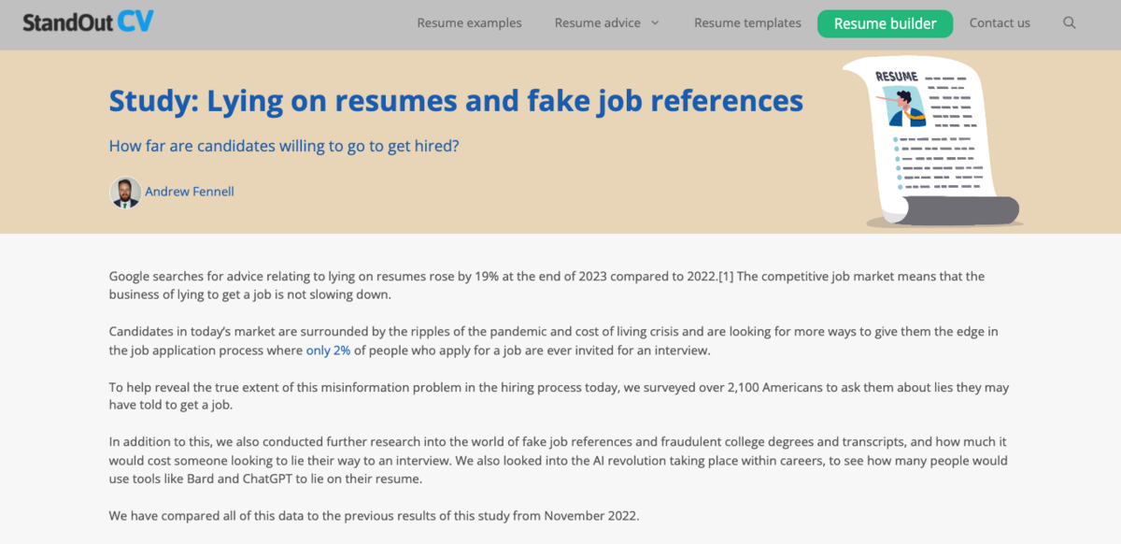Click Andrew Fennell's avatar photo
Viewport: 1121px width, 544px height.
point(125,192)
